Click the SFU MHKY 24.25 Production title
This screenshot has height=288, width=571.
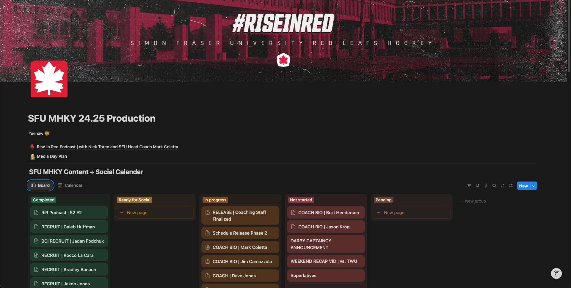[x=92, y=118]
